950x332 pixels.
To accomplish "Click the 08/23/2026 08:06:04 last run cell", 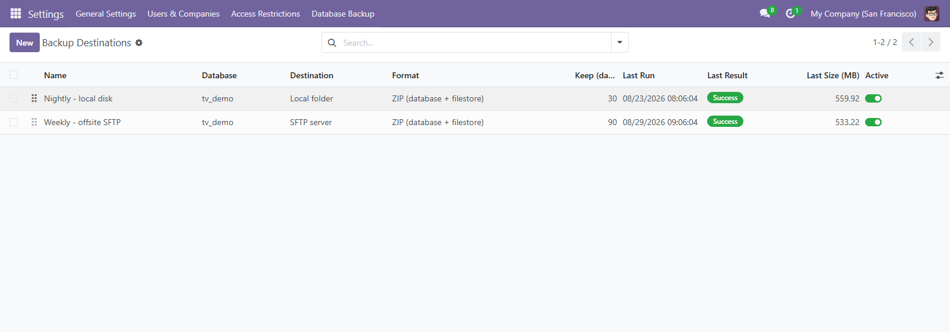I will (660, 98).
